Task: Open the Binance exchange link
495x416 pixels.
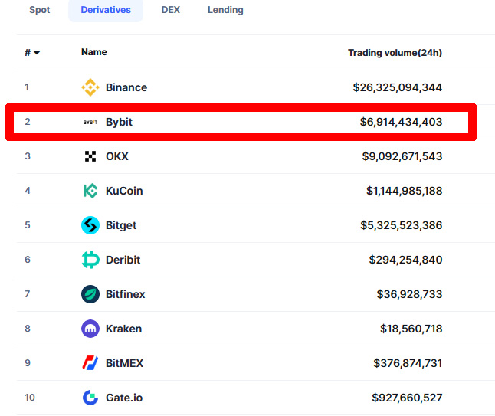Action: point(126,87)
